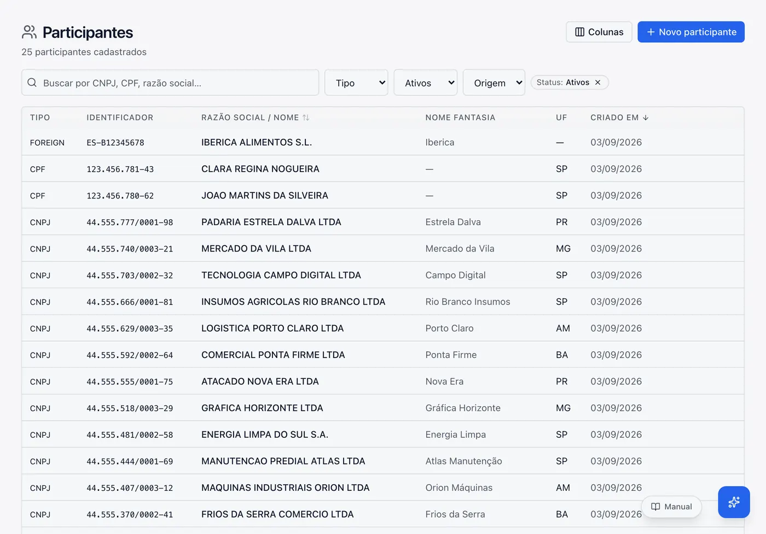766x534 pixels.
Task: Remove the Status: Ativos filter chip
Action: [597, 83]
